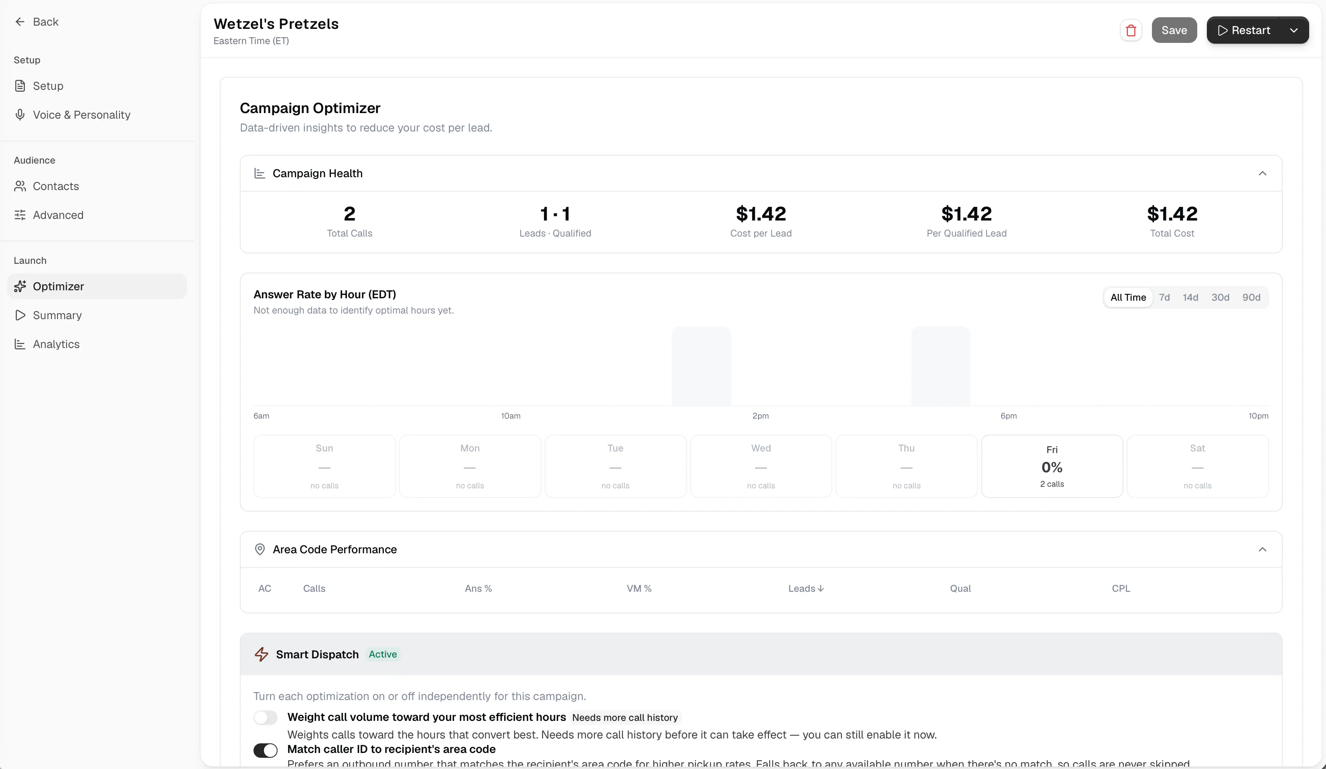The width and height of the screenshot is (1326, 769).
Task: Open the Summary page
Action: [97, 315]
